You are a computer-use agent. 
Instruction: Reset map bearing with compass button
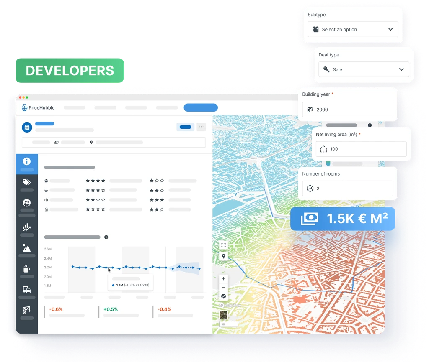224,296
